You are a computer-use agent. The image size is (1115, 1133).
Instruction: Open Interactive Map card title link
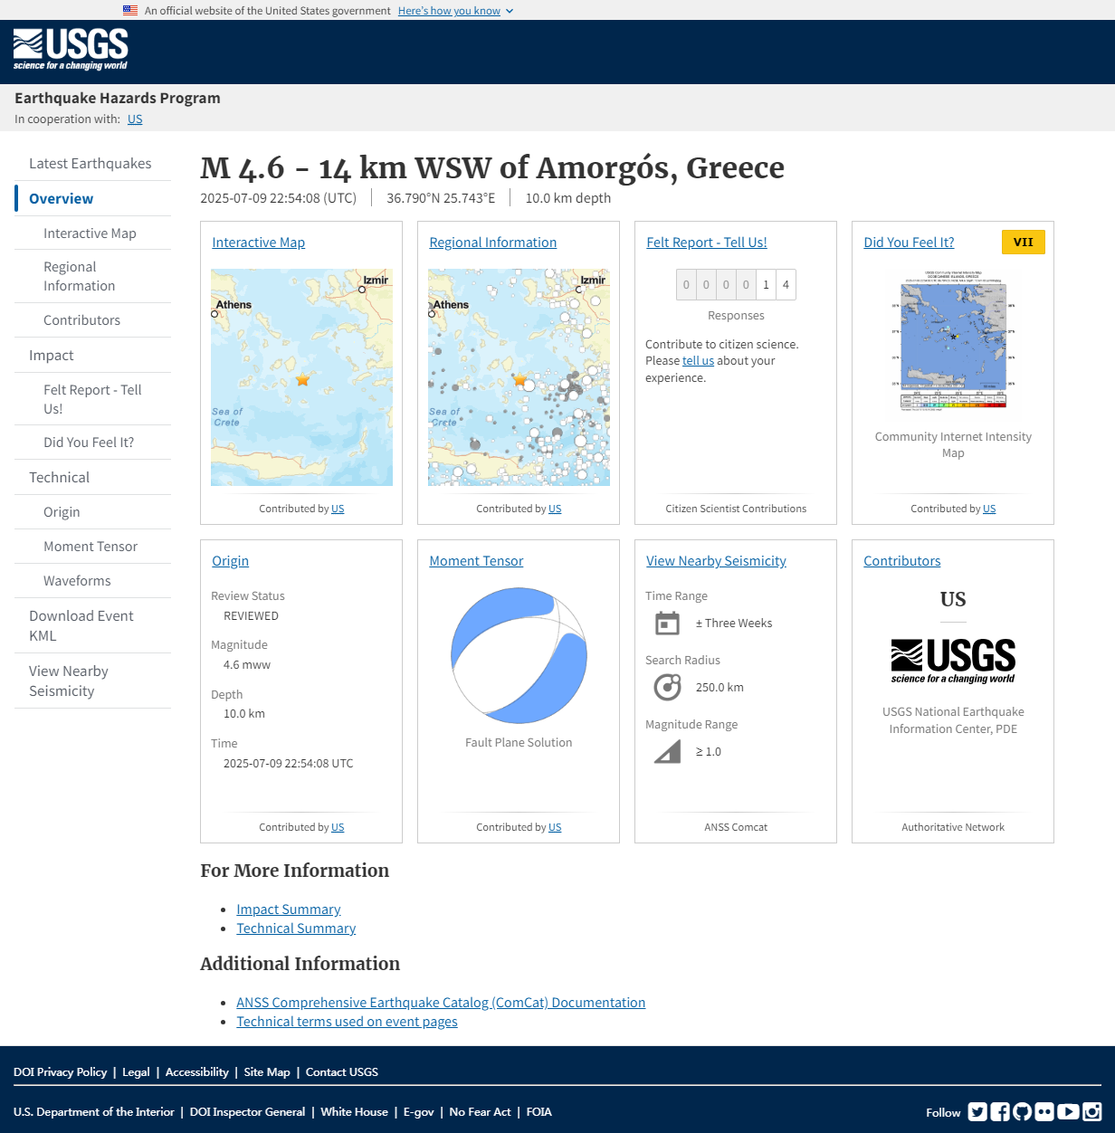259,243
